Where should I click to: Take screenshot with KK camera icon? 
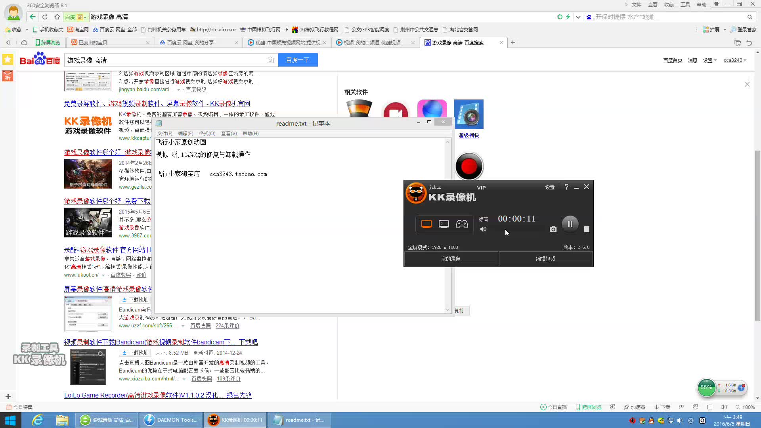553,229
